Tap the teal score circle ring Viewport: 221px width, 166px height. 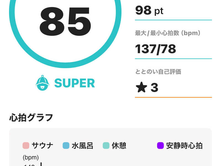point(65,65)
